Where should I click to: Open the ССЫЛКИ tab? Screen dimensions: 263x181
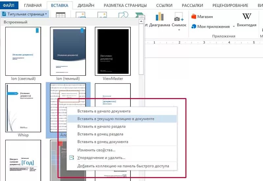(x=164, y=5)
